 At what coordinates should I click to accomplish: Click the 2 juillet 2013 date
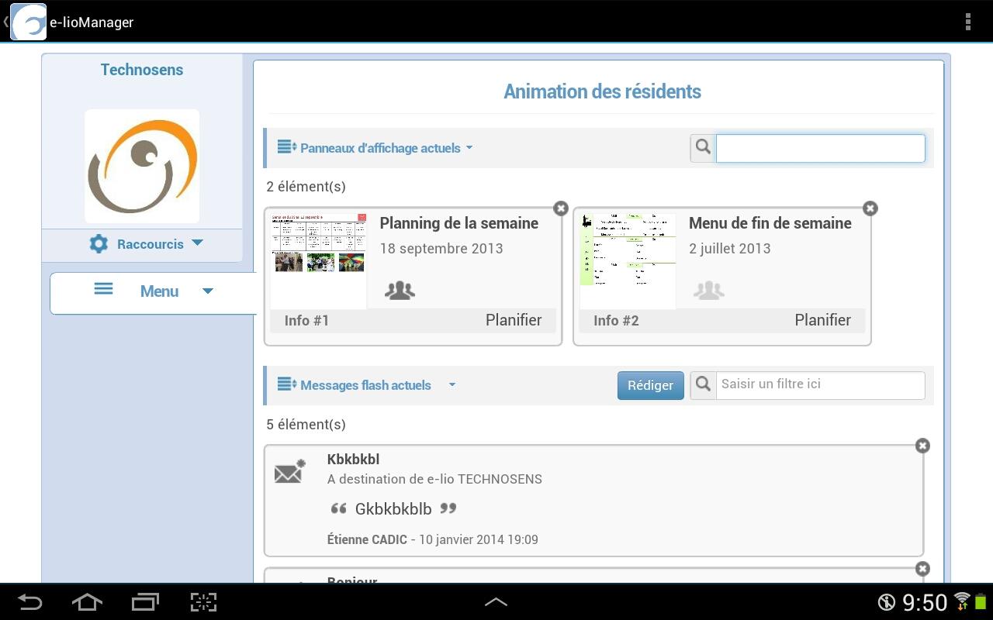click(730, 249)
